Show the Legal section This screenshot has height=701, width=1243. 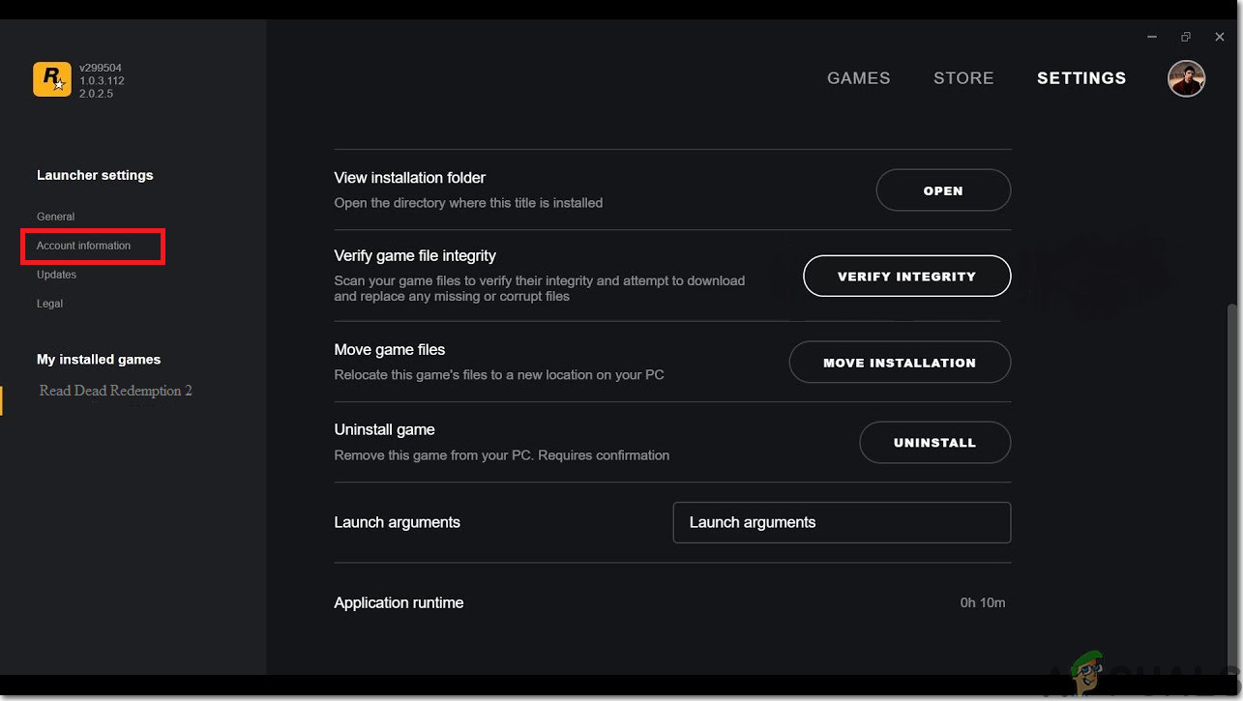[50, 304]
